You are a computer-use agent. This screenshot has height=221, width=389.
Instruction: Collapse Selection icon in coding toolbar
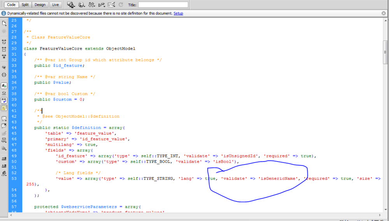(4, 49)
